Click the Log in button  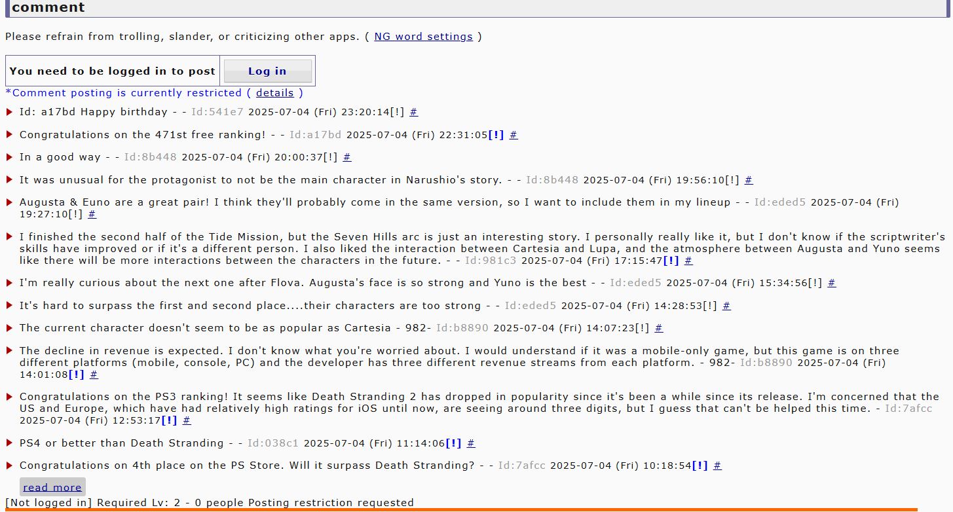267,71
